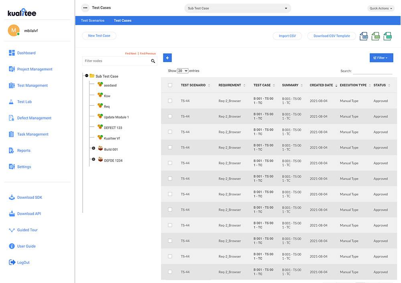Click the Test Lab flask icon

pyautogui.click(x=11, y=102)
